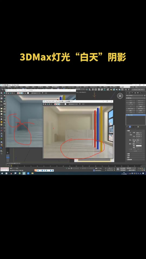Clear image X icon in back V-Ray frame buffer
The width and height of the screenshot is (146, 259).
pyautogui.click(x=14, y=93)
